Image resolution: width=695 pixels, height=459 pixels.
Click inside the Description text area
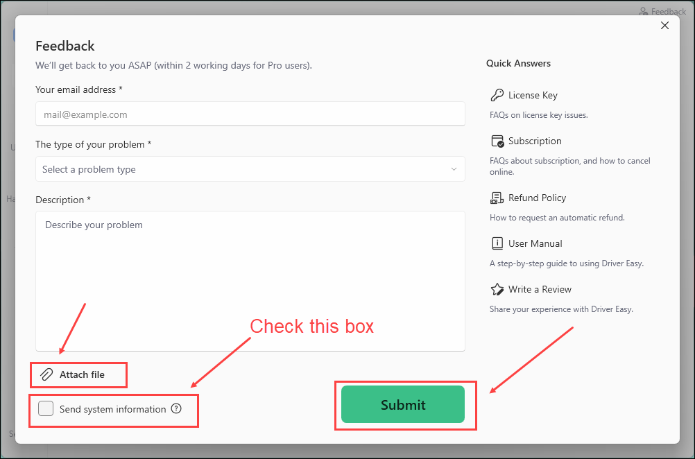pos(250,281)
